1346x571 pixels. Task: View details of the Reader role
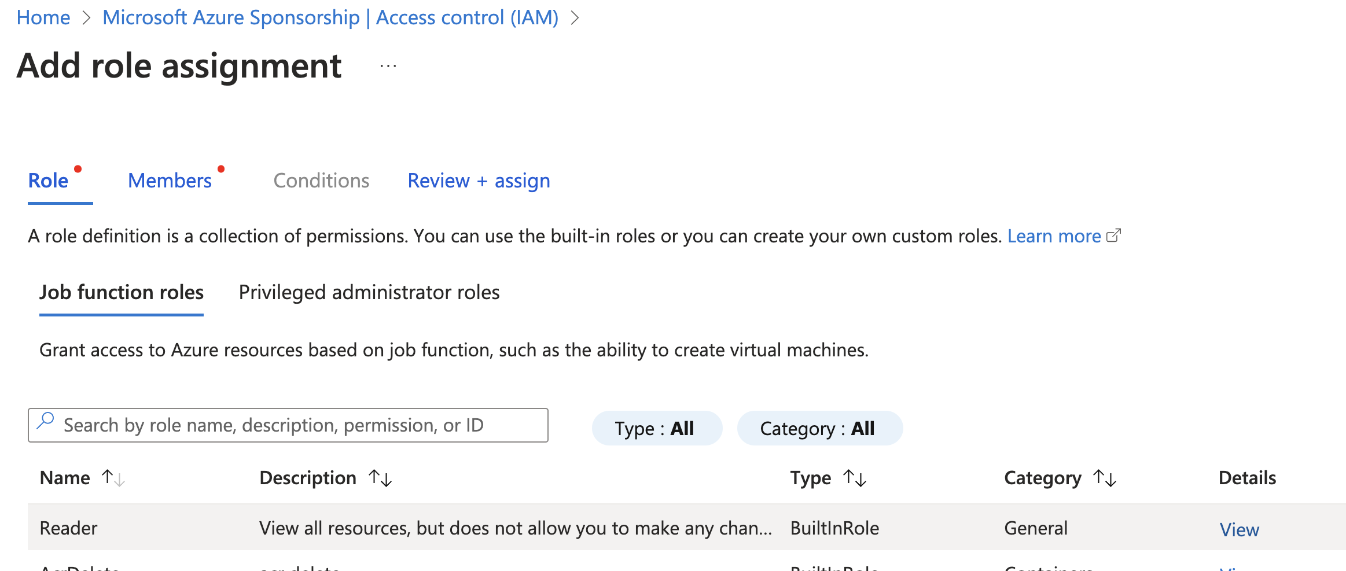pos(1239,529)
